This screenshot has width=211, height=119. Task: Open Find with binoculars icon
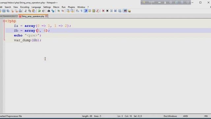pos(49,11)
